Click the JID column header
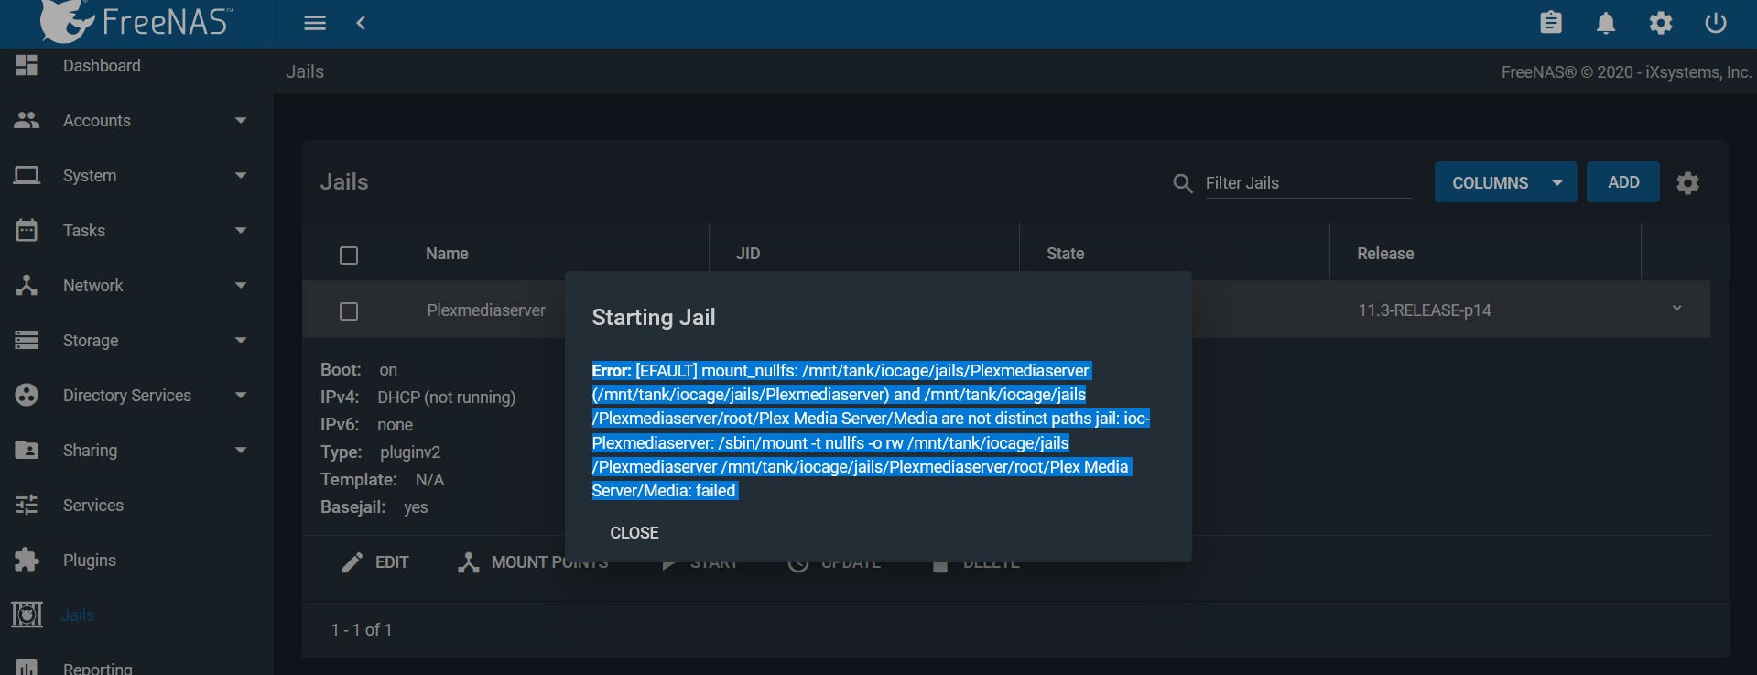Viewport: 1757px width, 675px height. pos(748,254)
